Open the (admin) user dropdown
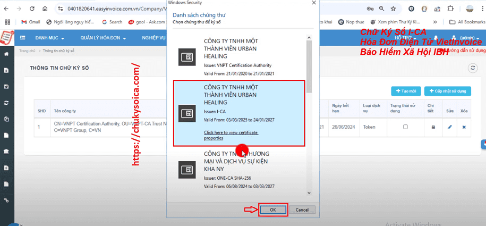 [465, 38]
